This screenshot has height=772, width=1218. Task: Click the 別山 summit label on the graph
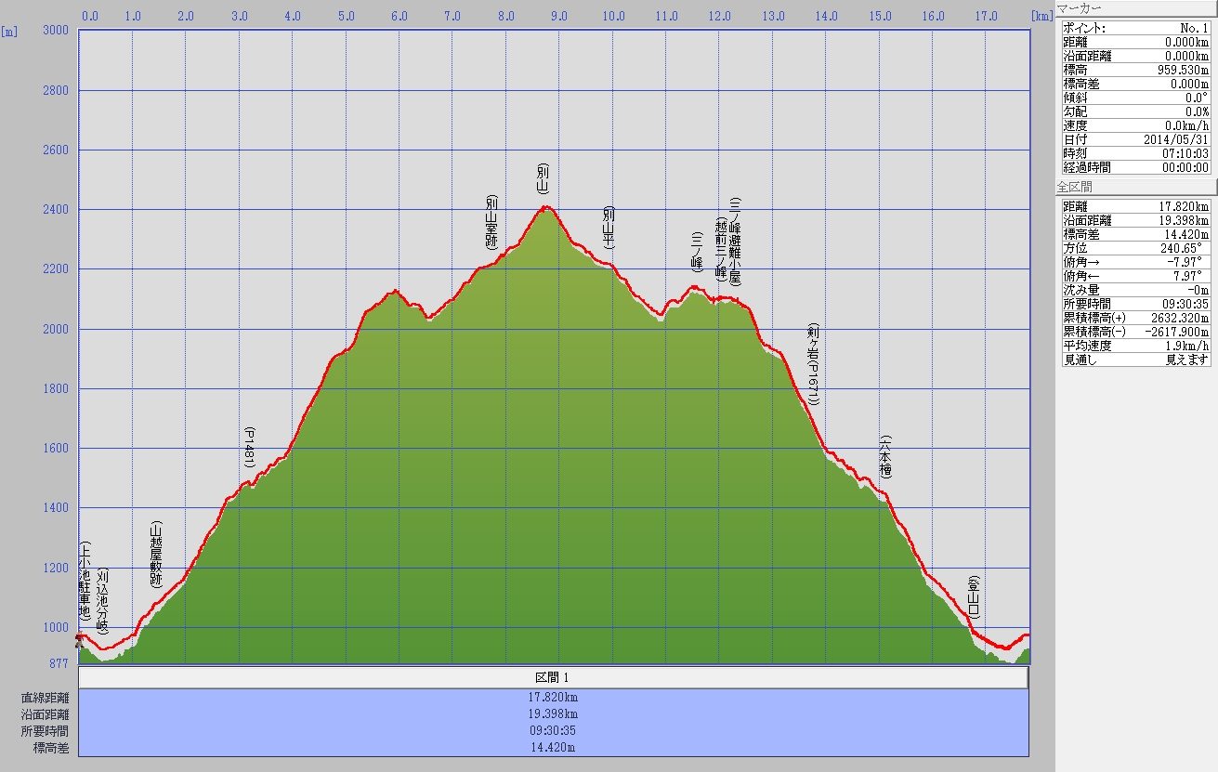[x=543, y=178]
